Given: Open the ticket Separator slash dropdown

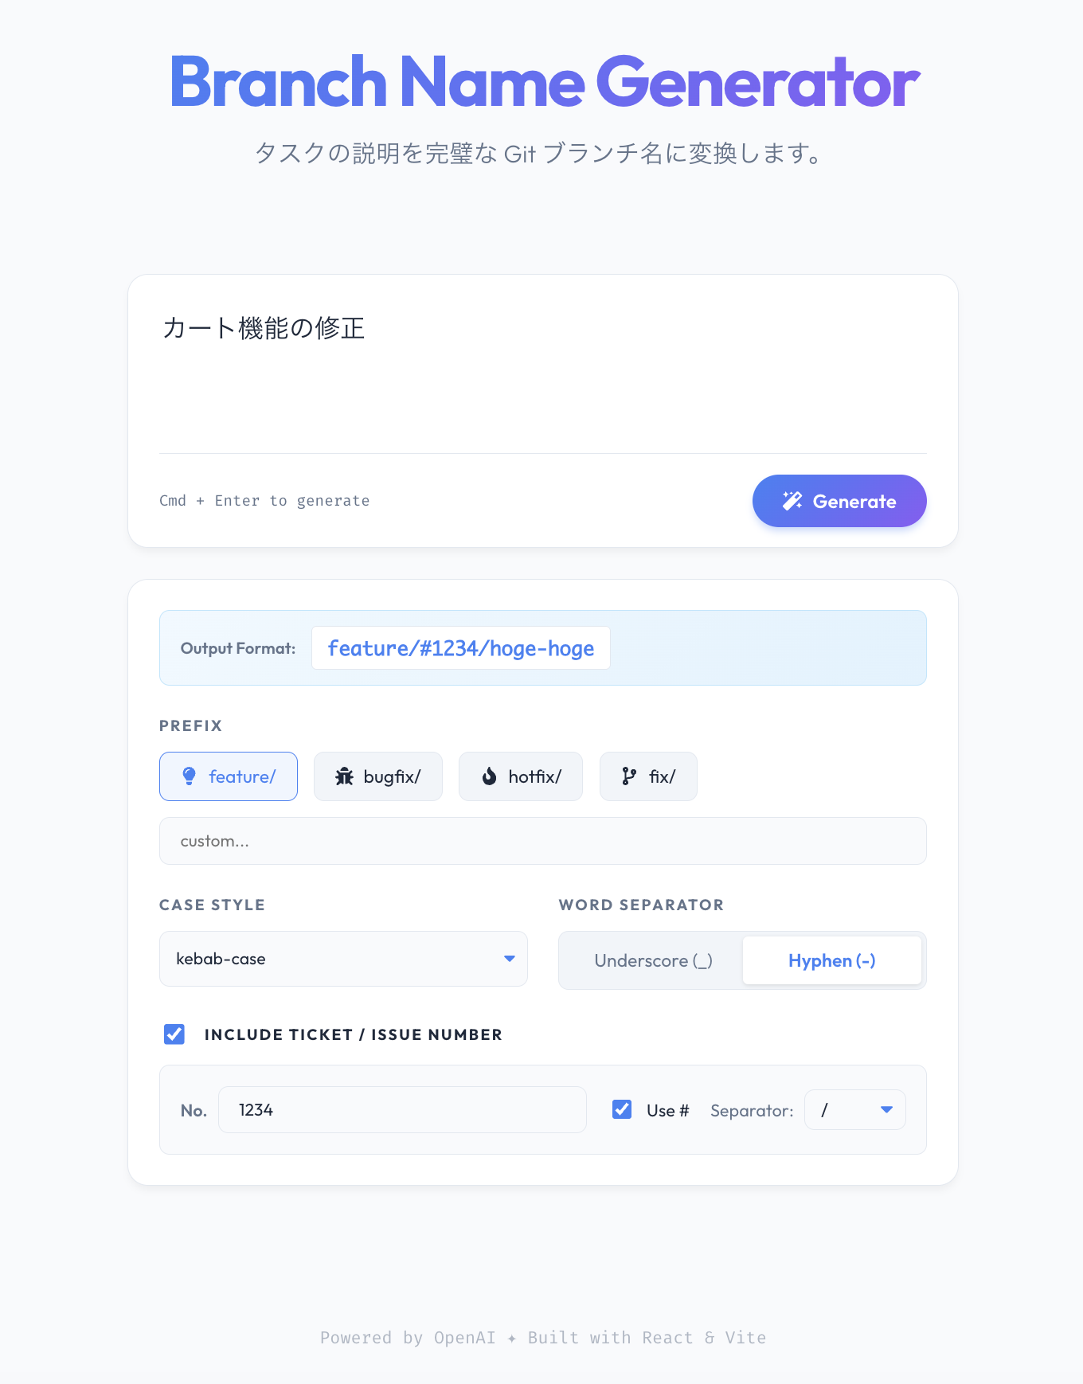Looking at the screenshot, I should 855,1110.
